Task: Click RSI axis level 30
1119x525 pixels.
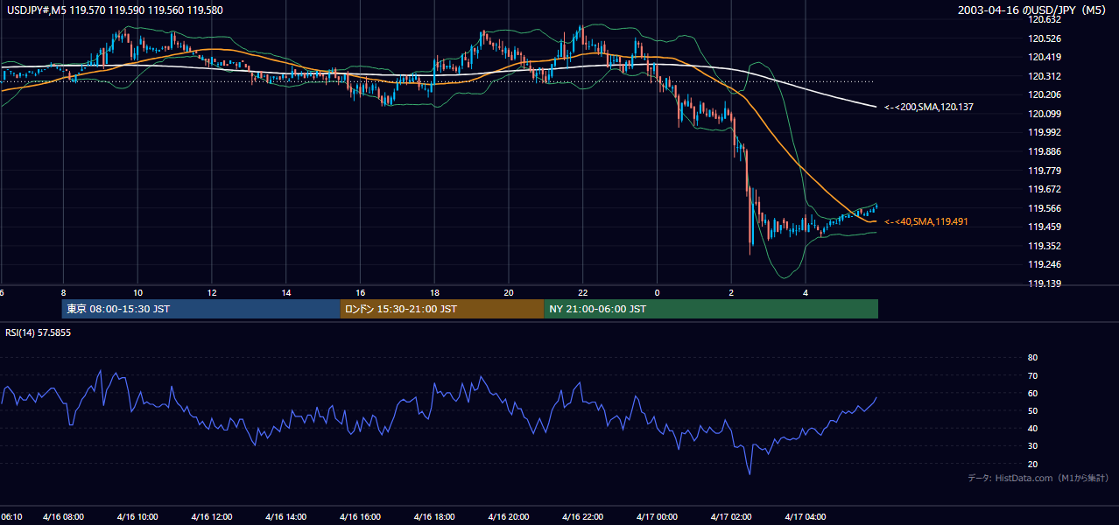Action: coord(1032,446)
